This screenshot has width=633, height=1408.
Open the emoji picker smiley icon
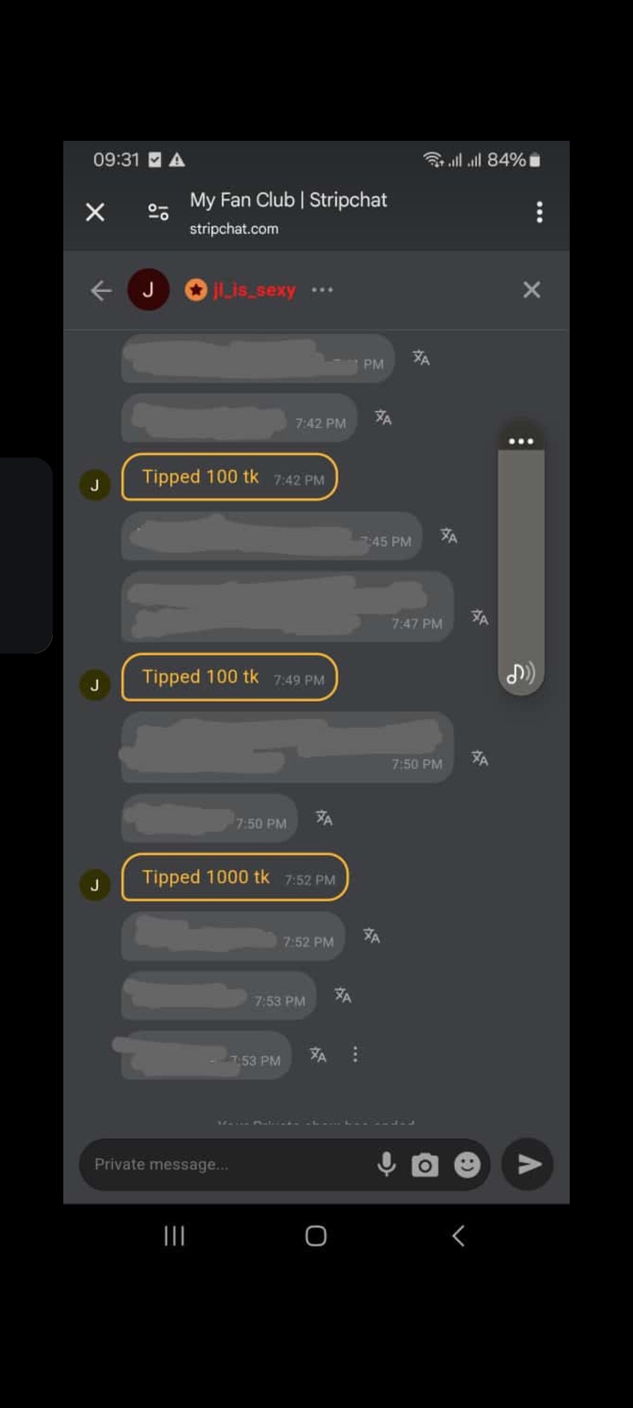[x=467, y=1165]
